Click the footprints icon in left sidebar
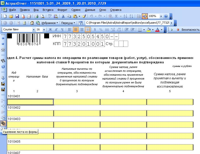The width and height of the screenshot is (200, 154). [x=3, y=61]
